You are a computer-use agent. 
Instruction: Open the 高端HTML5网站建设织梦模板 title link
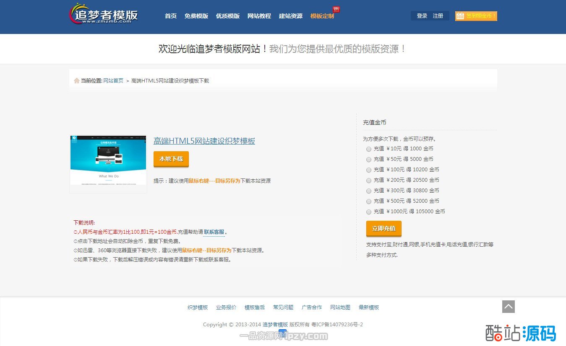pos(204,141)
